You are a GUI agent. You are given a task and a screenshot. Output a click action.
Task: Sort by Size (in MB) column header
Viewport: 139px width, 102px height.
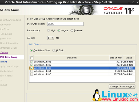pyautogui.click(x=116, y=58)
